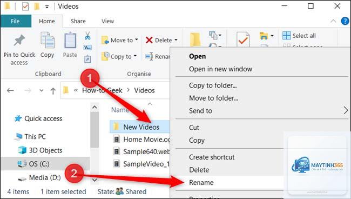
Task: Click the navigation pane scrollbar thumb
Action: point(94,130)
